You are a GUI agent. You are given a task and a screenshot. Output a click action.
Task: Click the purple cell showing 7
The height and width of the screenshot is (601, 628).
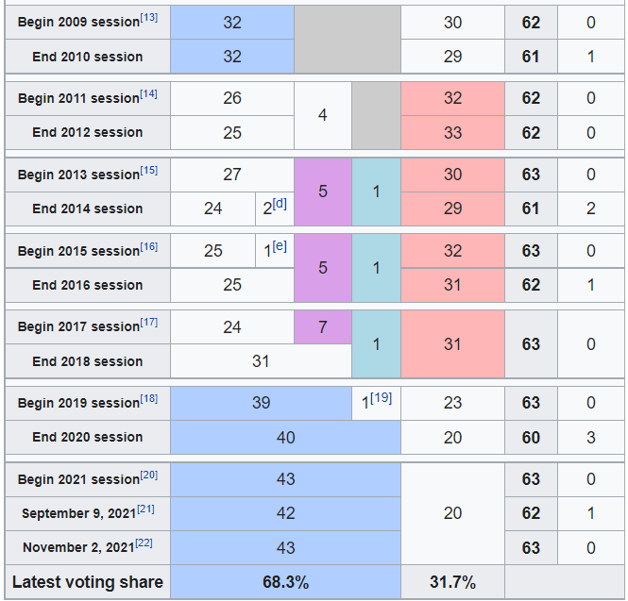click(323, 326)
